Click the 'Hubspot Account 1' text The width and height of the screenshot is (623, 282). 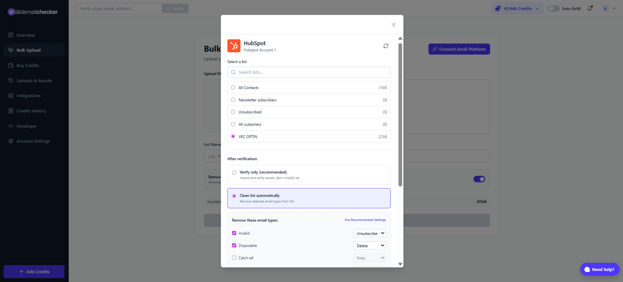tap(260, 50)
